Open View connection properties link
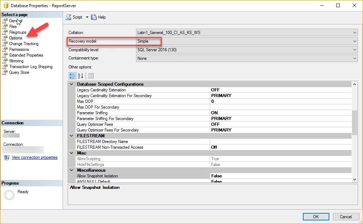The image size is (363, 224). point(34,157)
